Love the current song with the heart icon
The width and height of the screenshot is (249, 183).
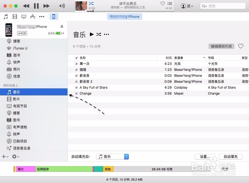(163, 3)
